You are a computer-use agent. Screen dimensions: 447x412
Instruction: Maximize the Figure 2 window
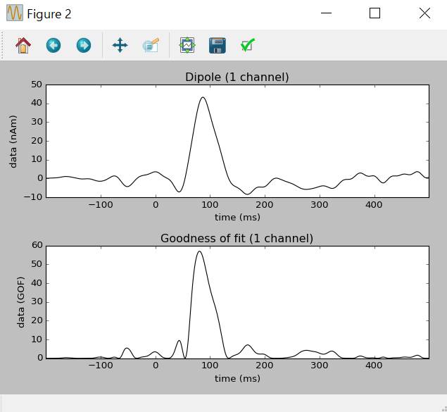(374, 13)
